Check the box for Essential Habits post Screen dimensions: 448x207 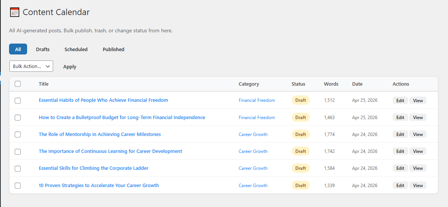click(x=18, y=100)
